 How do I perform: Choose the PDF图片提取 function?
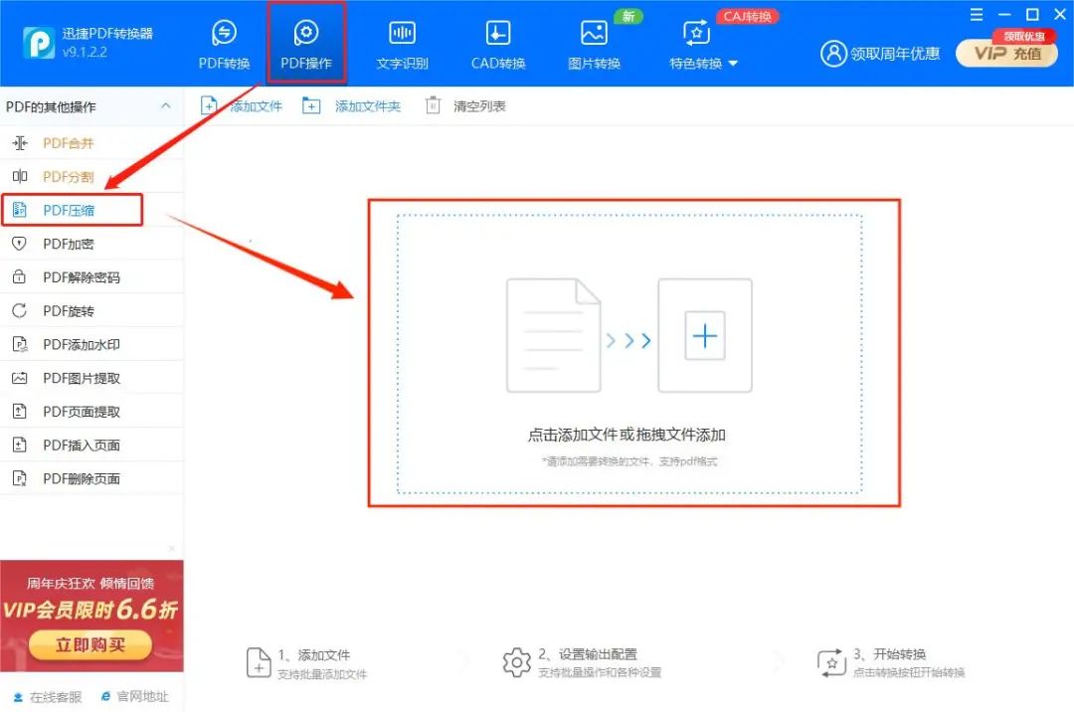(70, 377)
